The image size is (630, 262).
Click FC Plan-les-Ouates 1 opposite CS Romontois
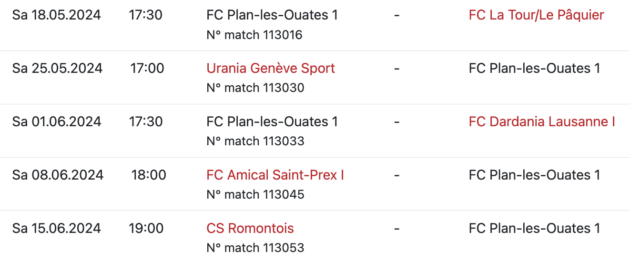point(534,229)
